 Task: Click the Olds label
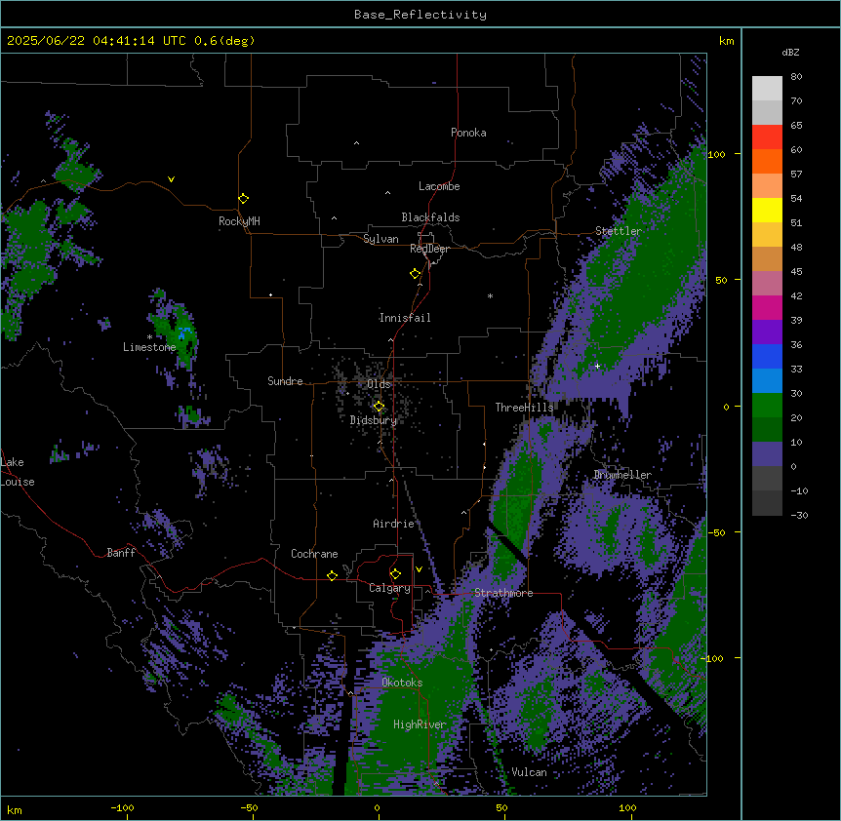(379, 384)
